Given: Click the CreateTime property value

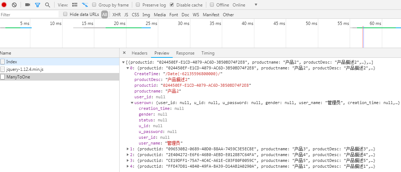Looking at the screenshot, I should click(193, 74).
